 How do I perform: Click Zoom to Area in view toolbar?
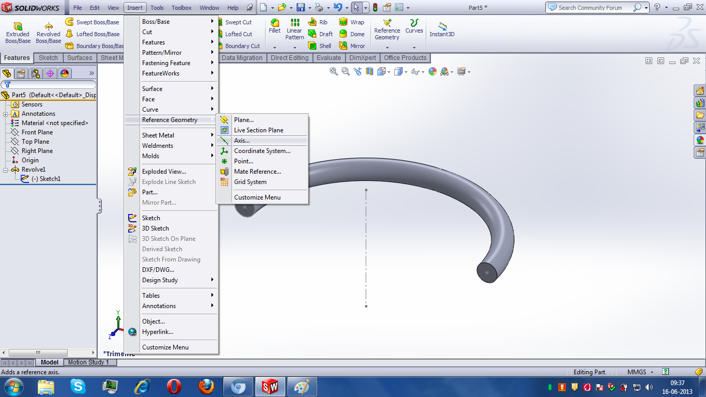(x=346, y=72)
